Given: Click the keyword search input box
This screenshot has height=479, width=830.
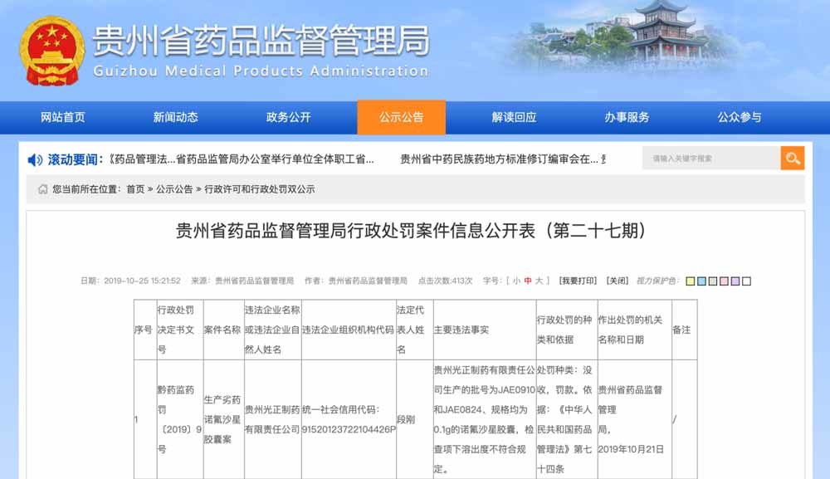Looking at the screenshot, I should click(x=705, y=157).
